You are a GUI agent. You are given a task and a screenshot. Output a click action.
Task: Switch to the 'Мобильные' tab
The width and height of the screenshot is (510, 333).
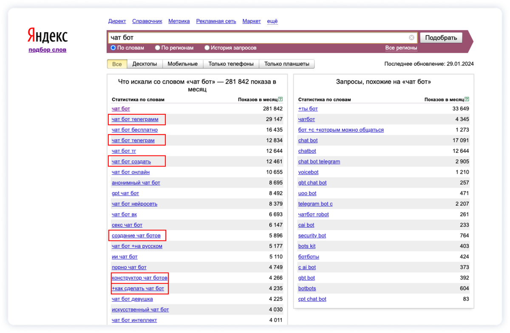[x=183, y=64]
